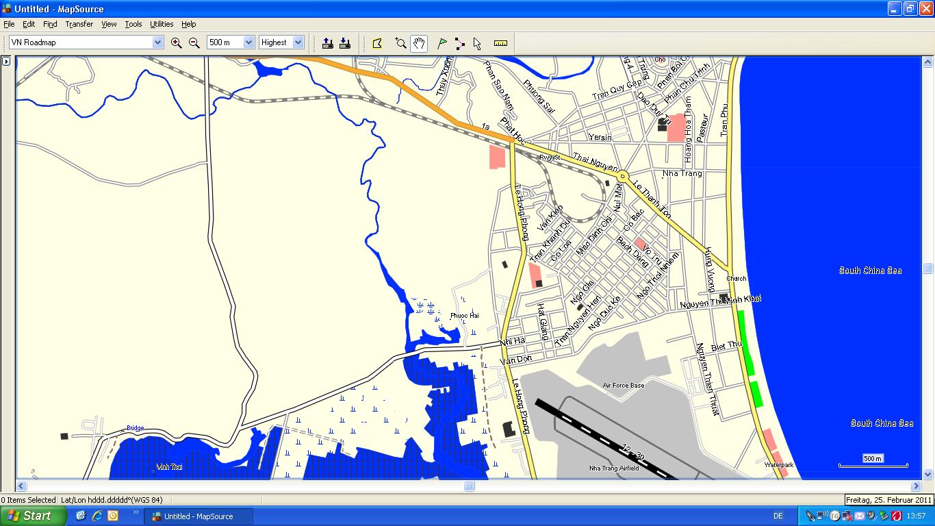Click the red tray icon beside clock
This screenshot has width=935, height=526.
[x=896, y=516]
